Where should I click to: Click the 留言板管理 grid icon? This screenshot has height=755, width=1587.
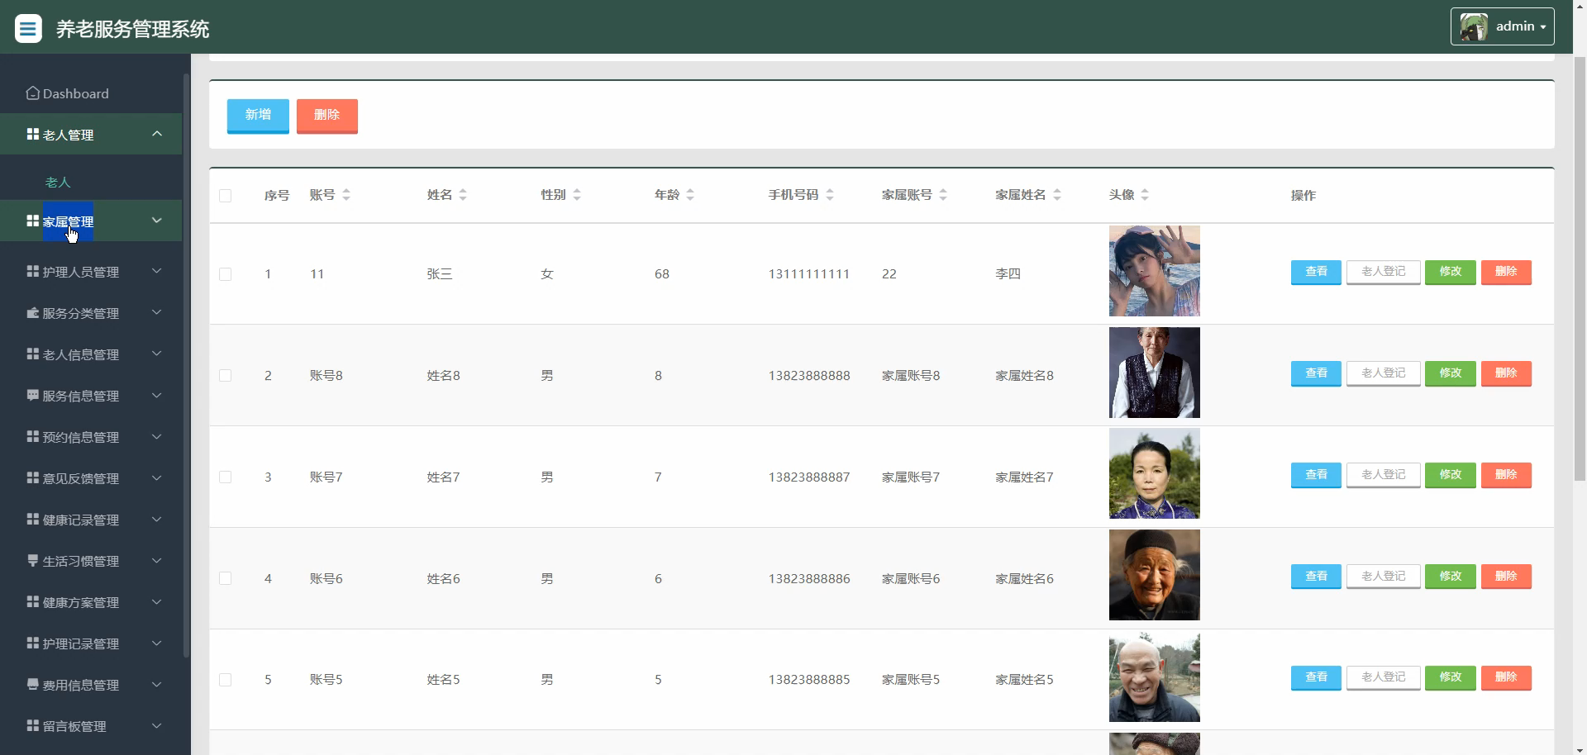coord(33,725)
